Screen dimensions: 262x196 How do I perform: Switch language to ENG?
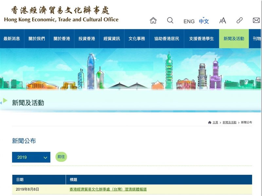pos(189,21)
